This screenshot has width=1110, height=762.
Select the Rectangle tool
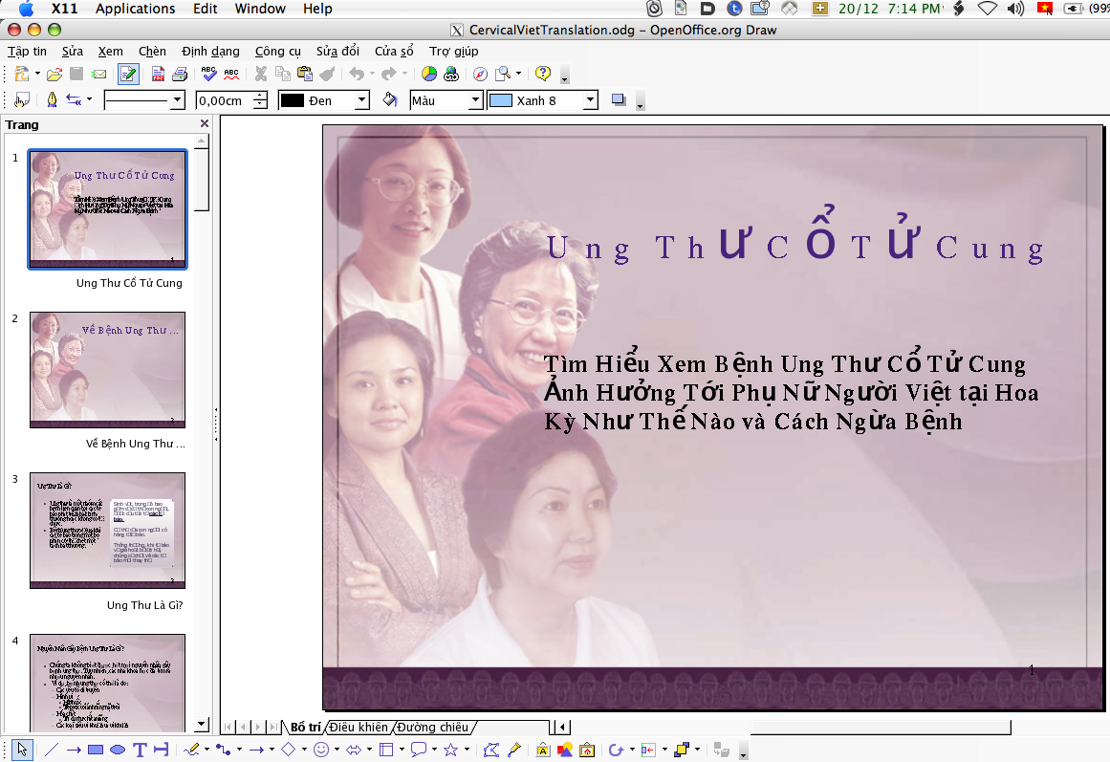[x=96, y=750]
